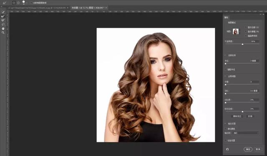The image size is (267, 156).
Task: Click the Clear Selection button
Action: tap(237, 116)
